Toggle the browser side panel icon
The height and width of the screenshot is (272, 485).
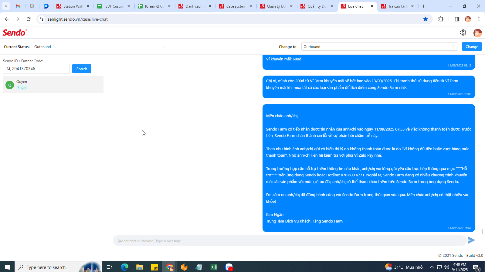(x=457, y=19)
